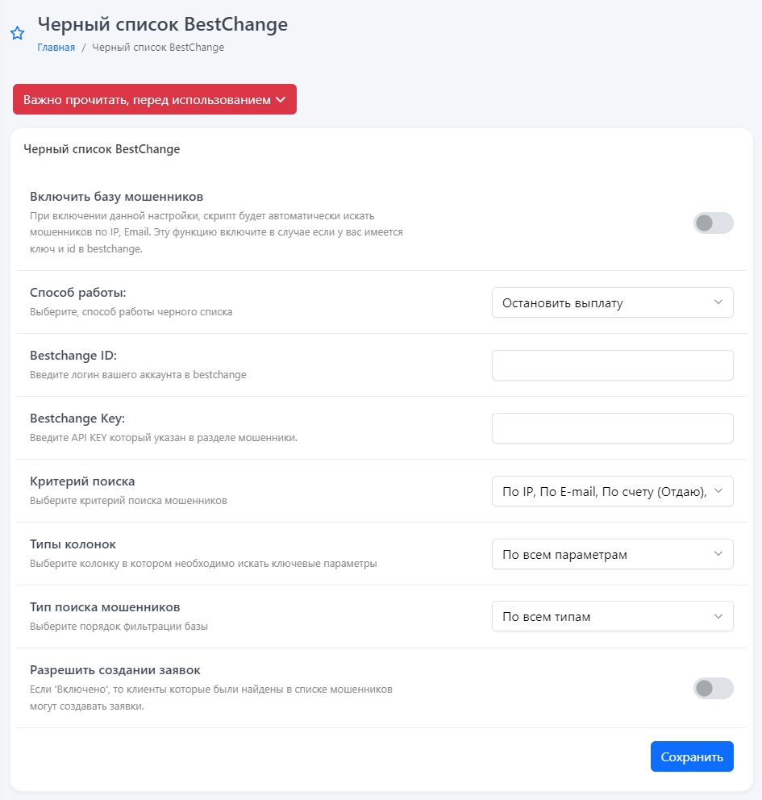Open the 'Способ работы' dropdown

[x=611, y=302]
